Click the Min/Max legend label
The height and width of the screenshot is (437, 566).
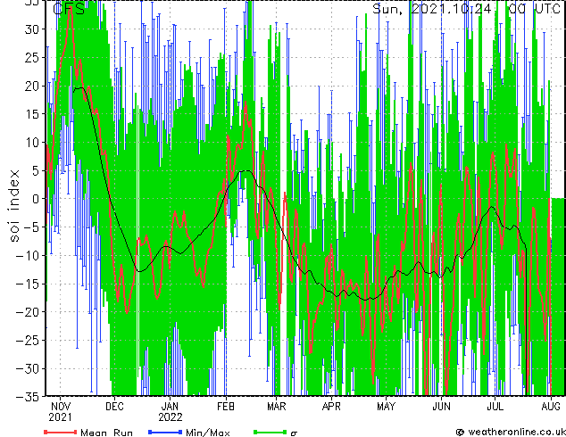coord(207,432)
